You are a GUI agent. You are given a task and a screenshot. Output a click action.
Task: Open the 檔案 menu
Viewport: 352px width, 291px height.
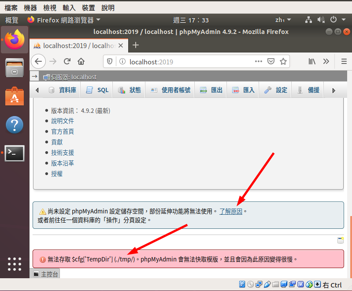(11, 8)
